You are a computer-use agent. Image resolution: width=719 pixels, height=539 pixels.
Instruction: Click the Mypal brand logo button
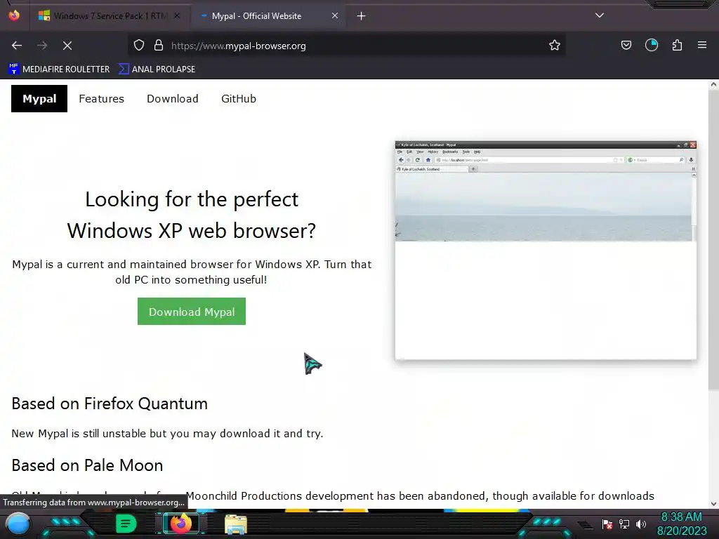39,98
